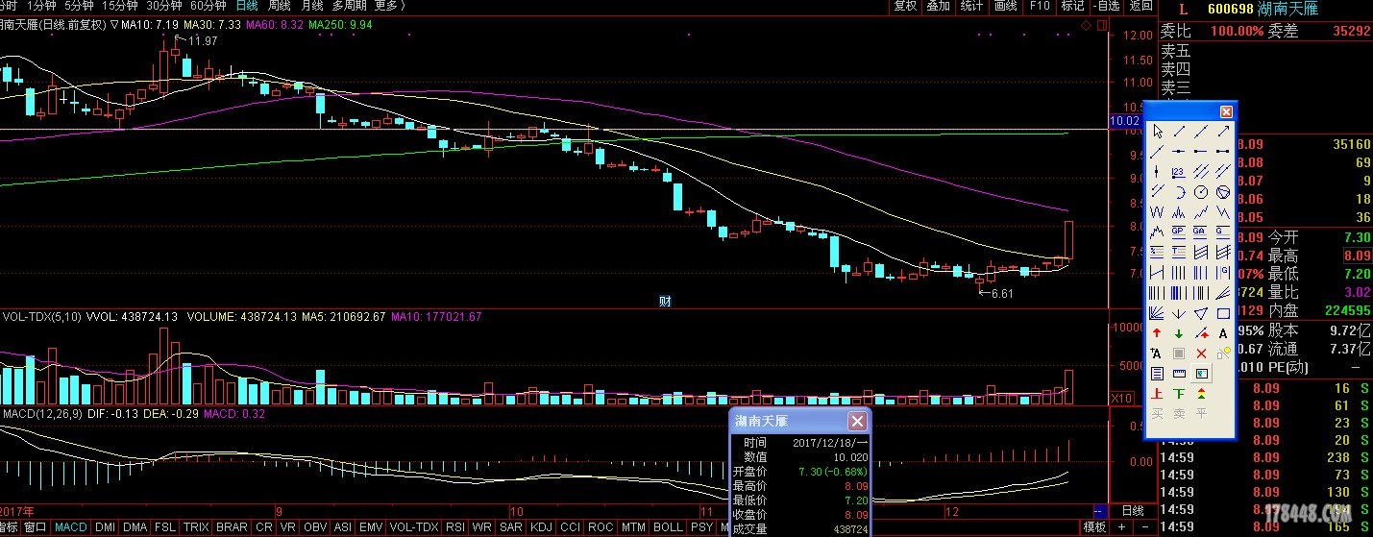The width and height of the screenshot is (1373, 537).
Task: Click the red 上 marker icon
Action: point(1158,394)
